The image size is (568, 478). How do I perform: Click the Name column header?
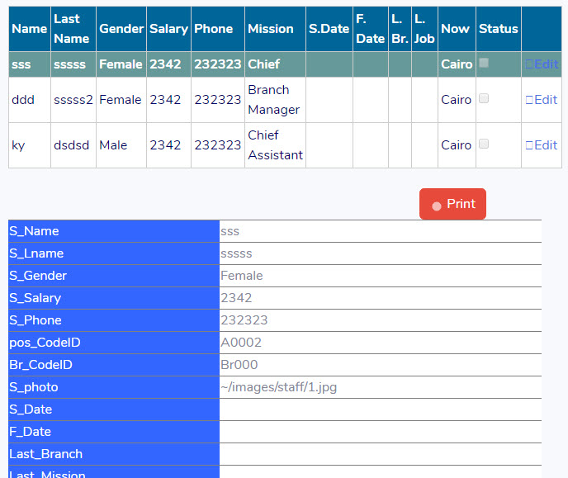click(x=30, y=29)
